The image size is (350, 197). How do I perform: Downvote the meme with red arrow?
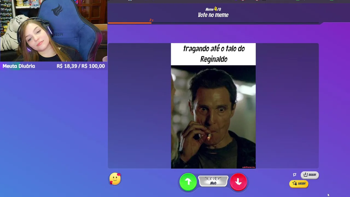238,181
